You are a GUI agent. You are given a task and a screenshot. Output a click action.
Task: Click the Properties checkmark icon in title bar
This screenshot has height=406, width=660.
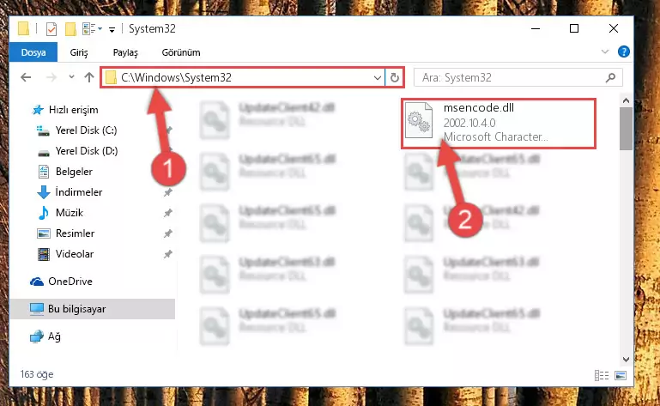pos(51,29)
